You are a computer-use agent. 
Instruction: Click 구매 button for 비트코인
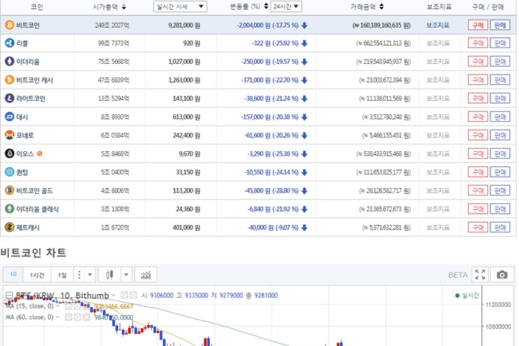pyautogui.click(x=478, y=25)
